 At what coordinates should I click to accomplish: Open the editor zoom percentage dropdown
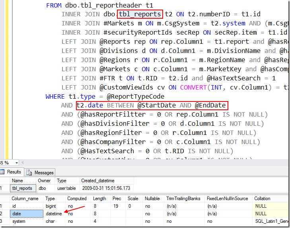pyautogui.click(x=16, y=163)
